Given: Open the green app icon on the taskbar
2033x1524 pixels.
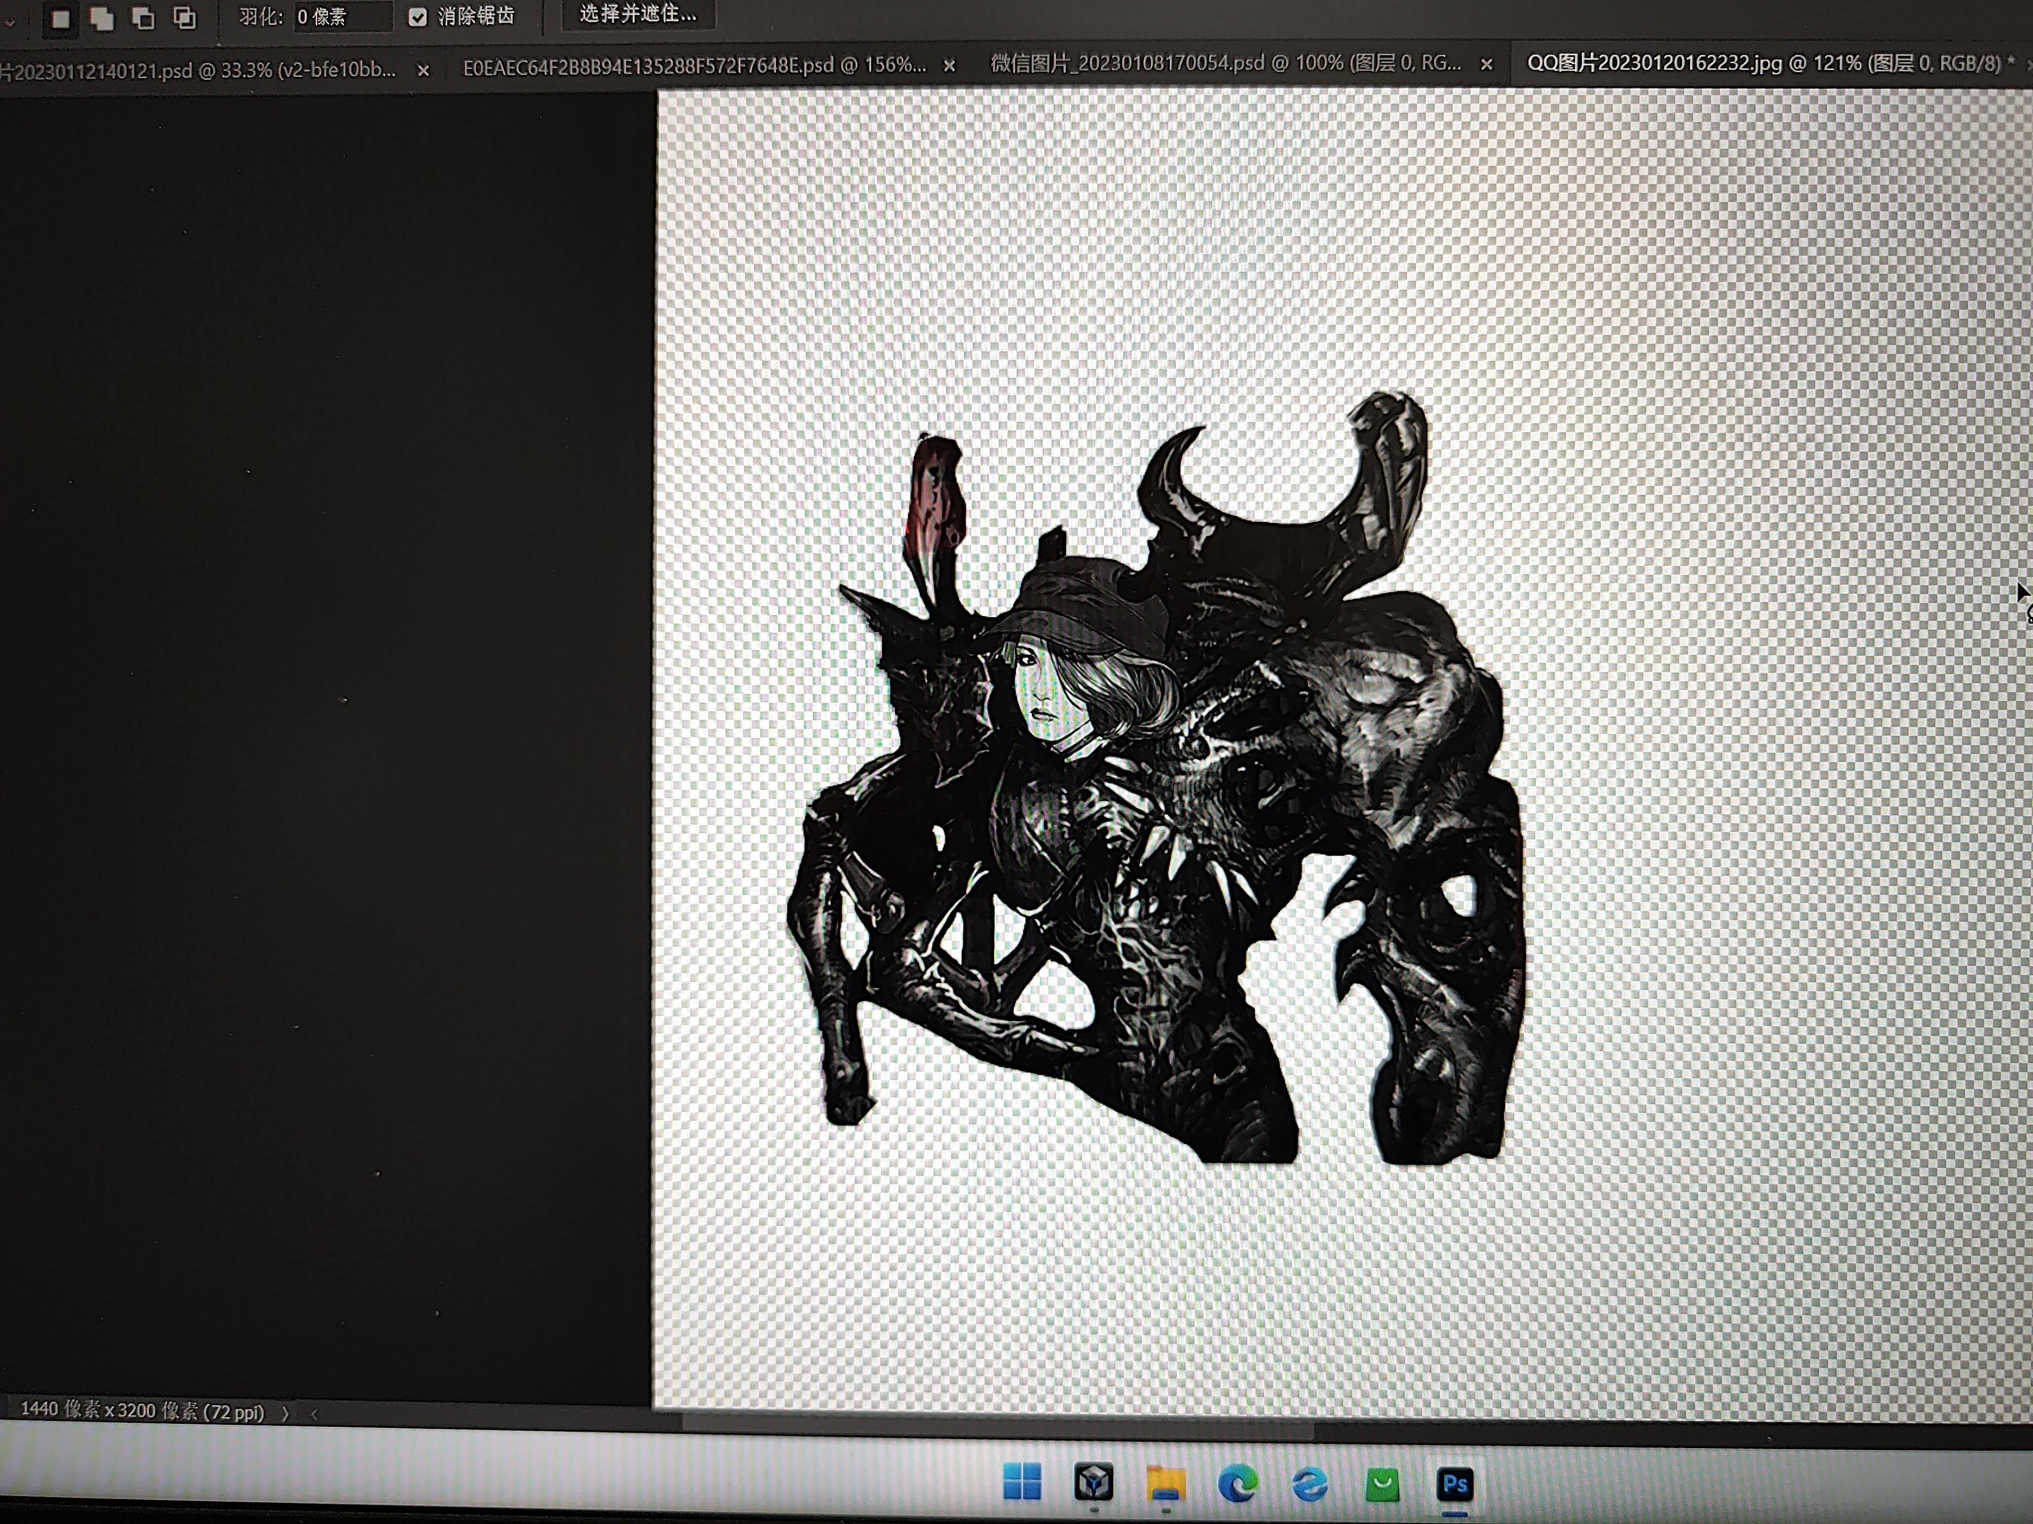Looking at the screenshot, I should point(1382,1484).
